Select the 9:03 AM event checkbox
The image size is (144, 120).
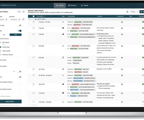[x=33, y=46]
